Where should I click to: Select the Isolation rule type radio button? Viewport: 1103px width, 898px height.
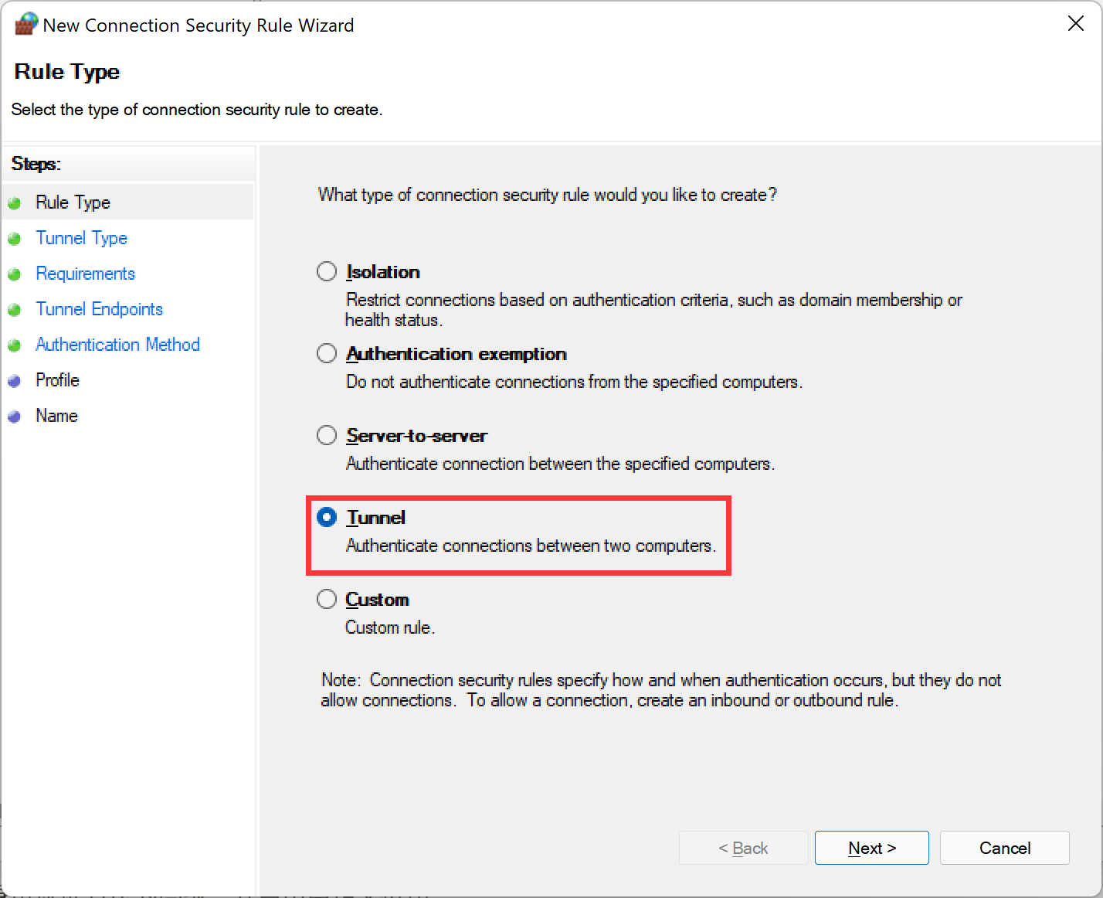(x=327, y=271)
